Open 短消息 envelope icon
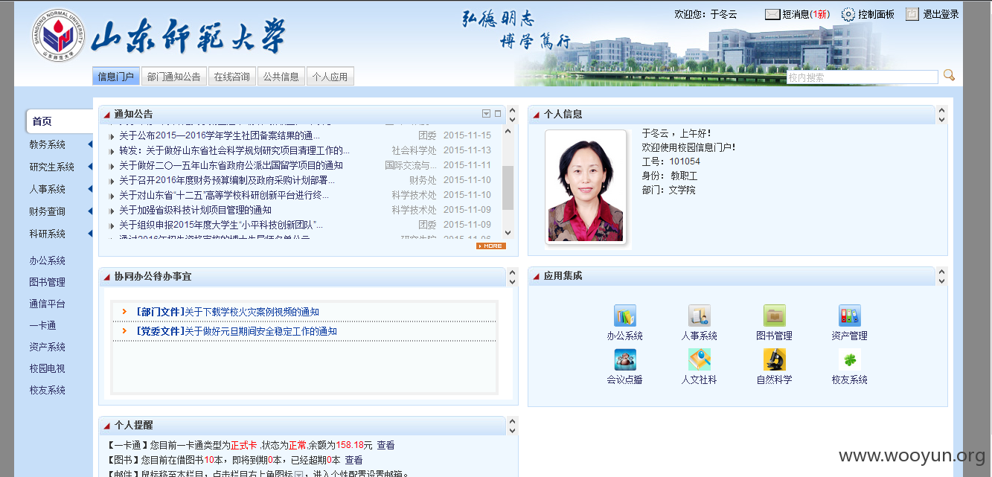 tap(772, 14)
